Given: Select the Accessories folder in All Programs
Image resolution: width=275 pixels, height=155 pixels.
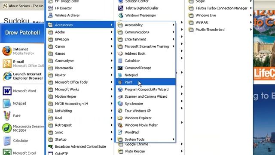Looking at the screenshot, I should [x=80, y=25].
